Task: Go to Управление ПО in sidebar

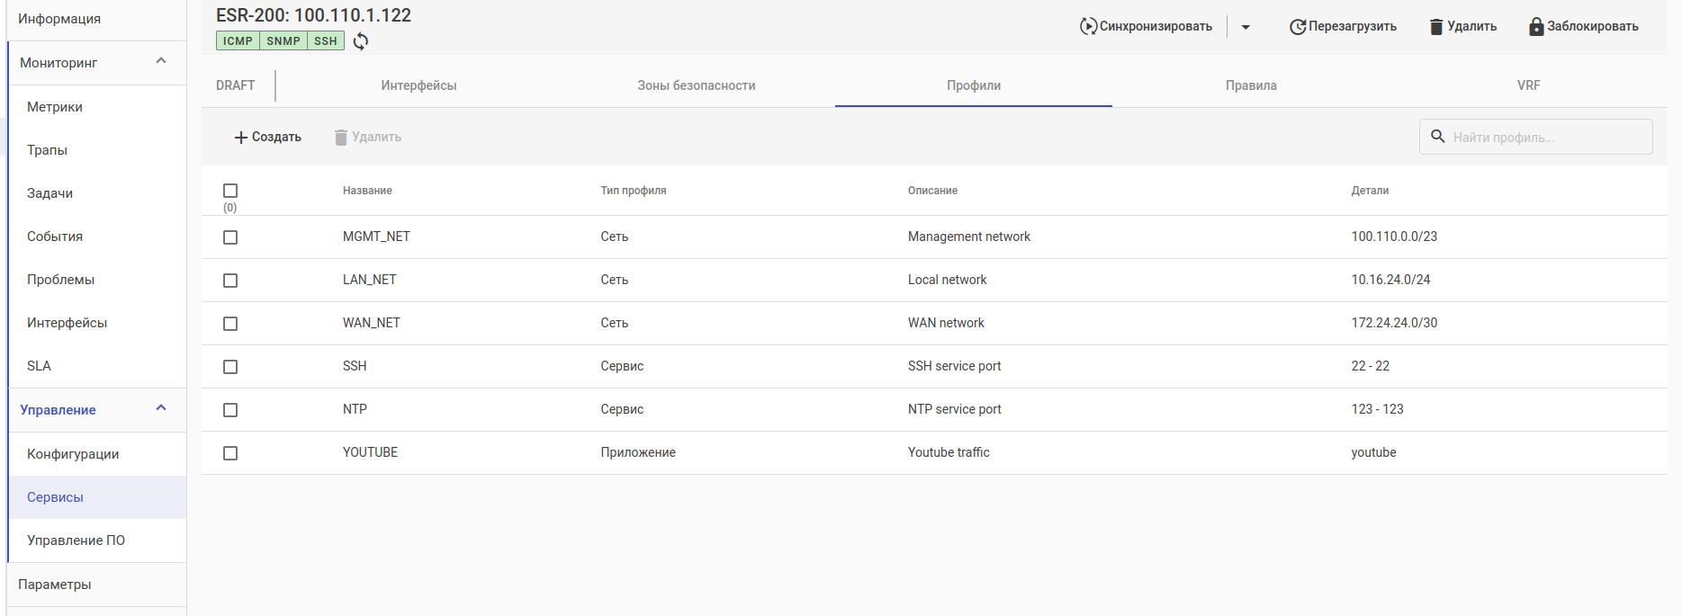Action: coord(76,540)
